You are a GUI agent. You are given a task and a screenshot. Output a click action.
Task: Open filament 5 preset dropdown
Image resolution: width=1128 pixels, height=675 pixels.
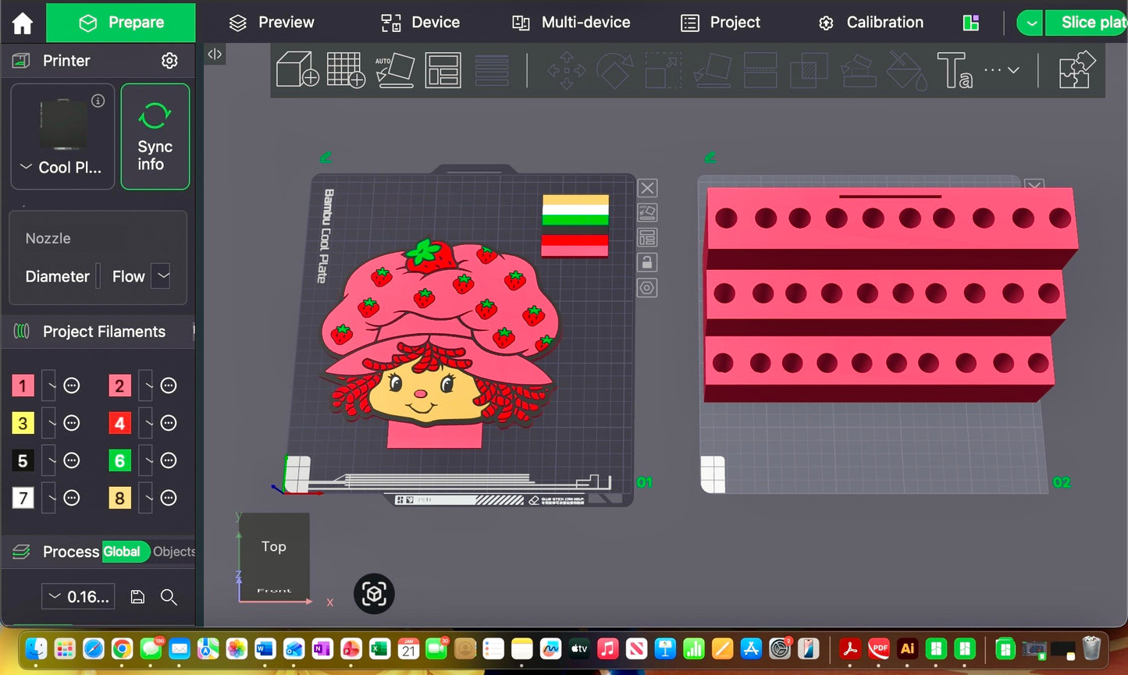pos(49,460)
